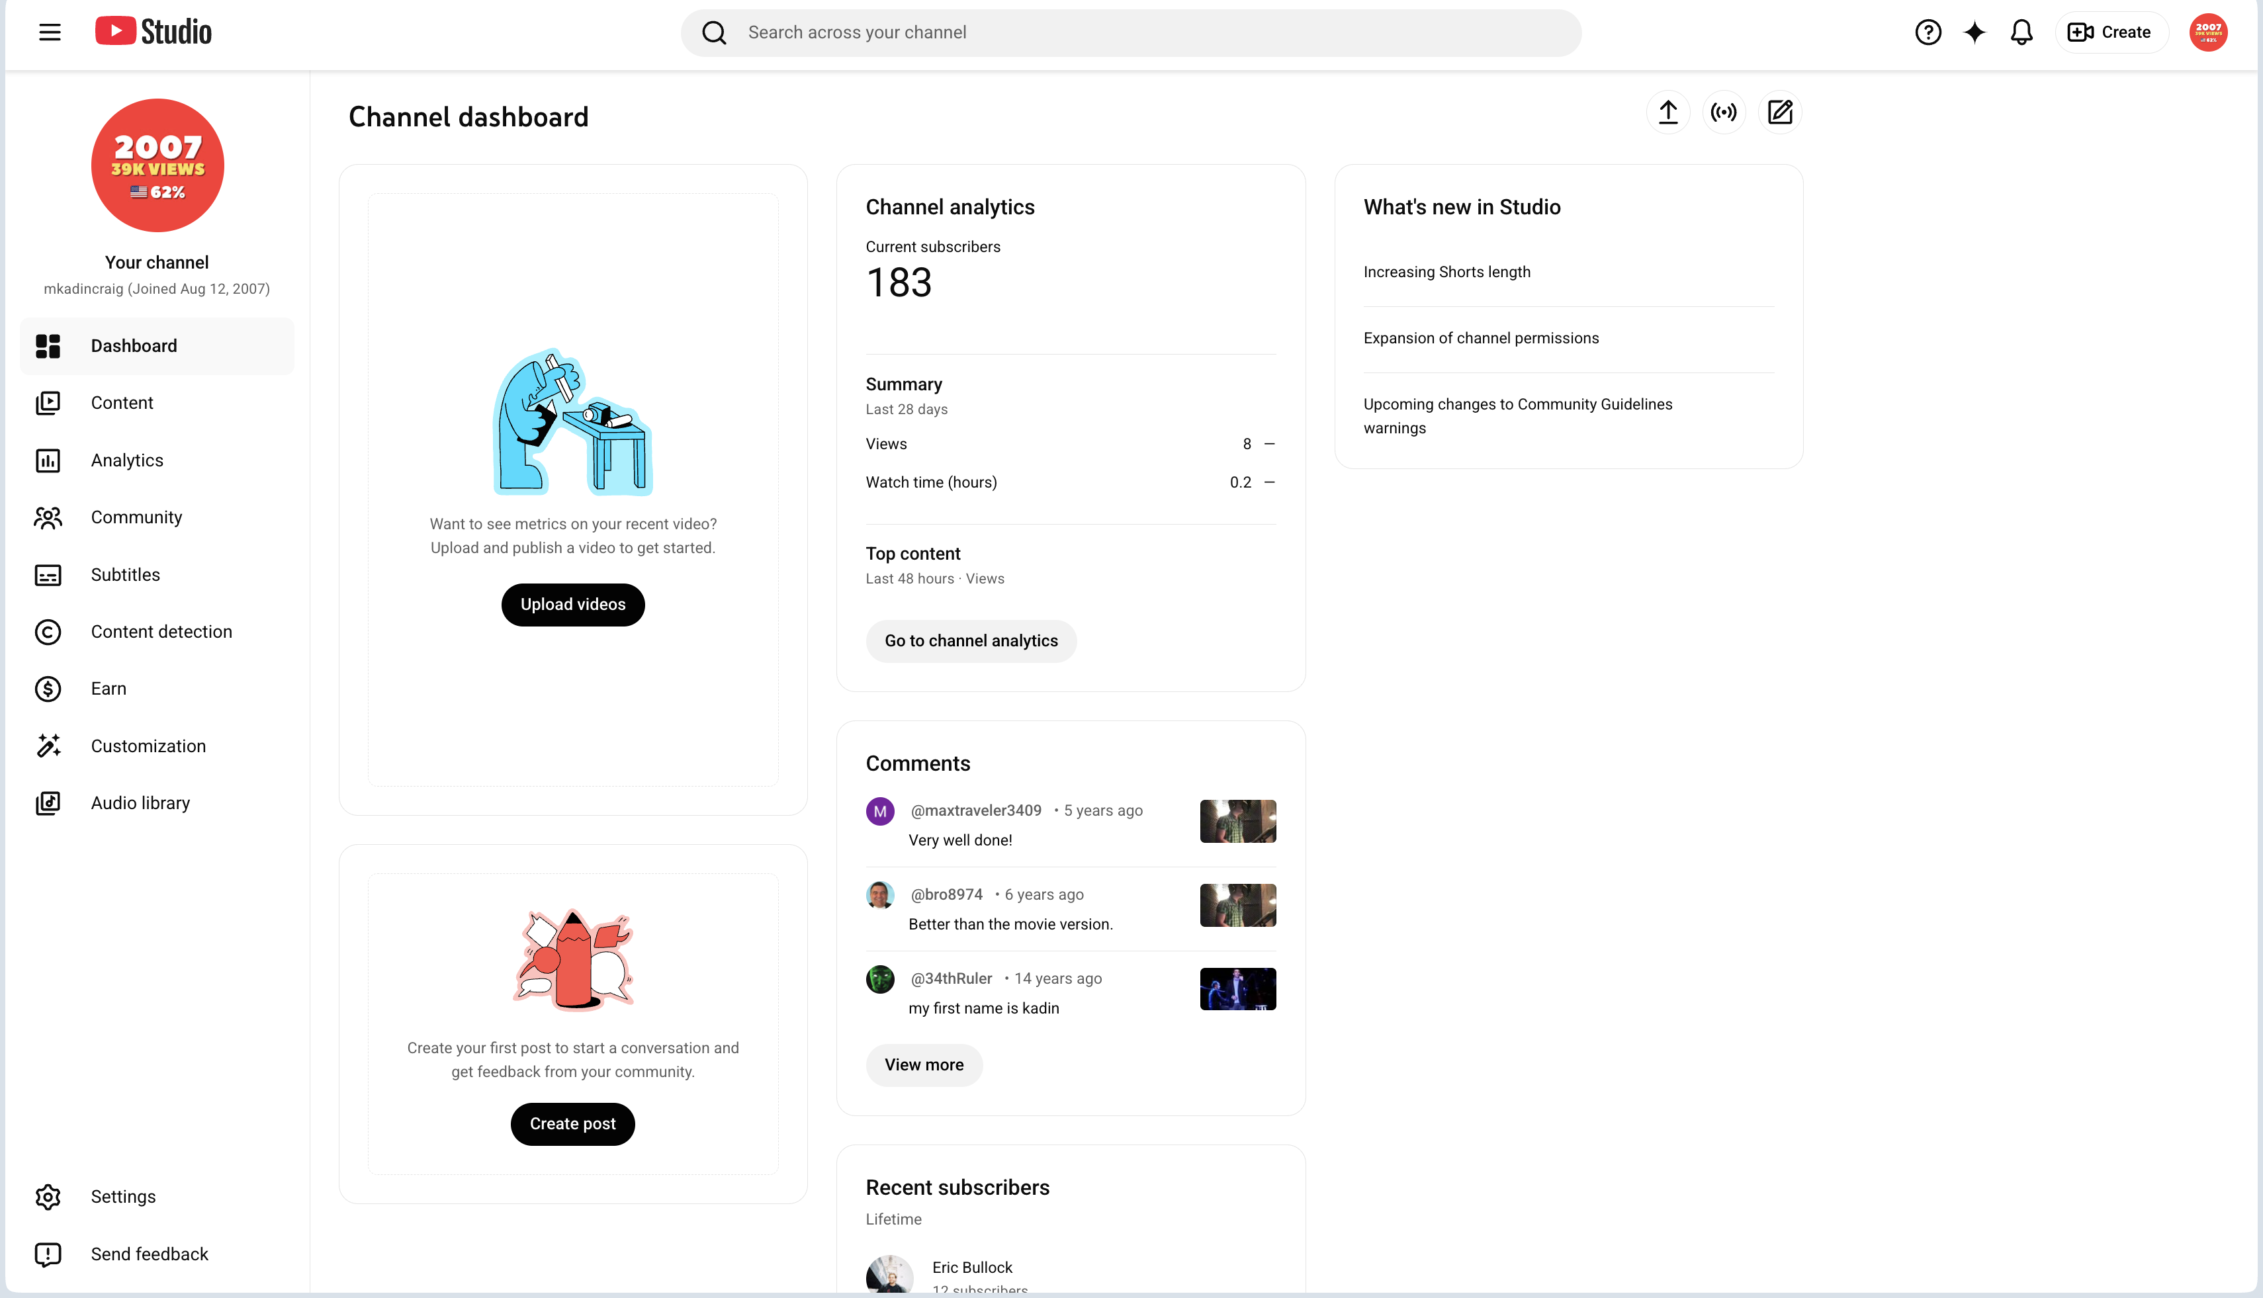Open Expansion of channel permissions link
The image size is (2263, 1298).
1481,338
